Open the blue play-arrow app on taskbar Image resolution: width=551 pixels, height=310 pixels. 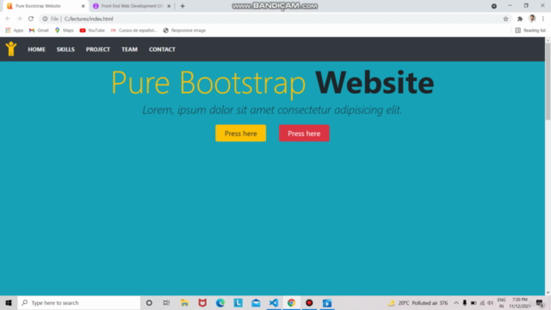pos(327,302)
